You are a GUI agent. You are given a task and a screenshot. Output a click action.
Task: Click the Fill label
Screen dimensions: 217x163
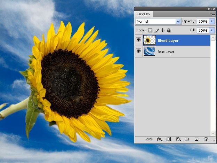(x=193, y=30)
